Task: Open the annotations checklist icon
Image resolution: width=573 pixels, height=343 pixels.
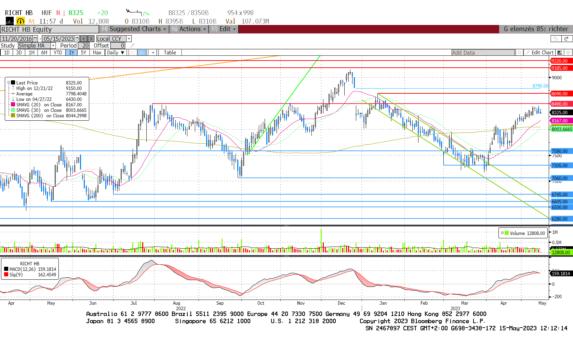Action: (x=560, y=53)
